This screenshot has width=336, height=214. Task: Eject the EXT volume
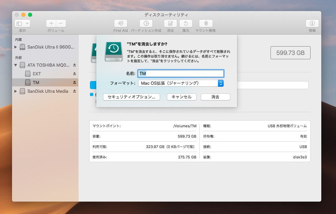point(75,74)
